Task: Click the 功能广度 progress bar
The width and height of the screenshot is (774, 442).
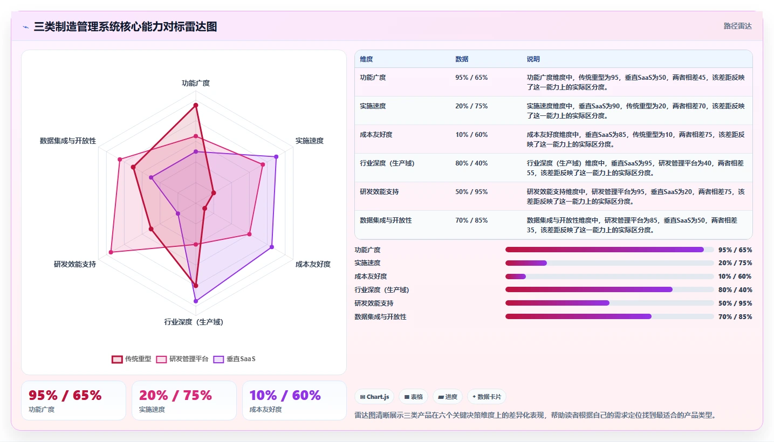Action: (x=609, y=250)
